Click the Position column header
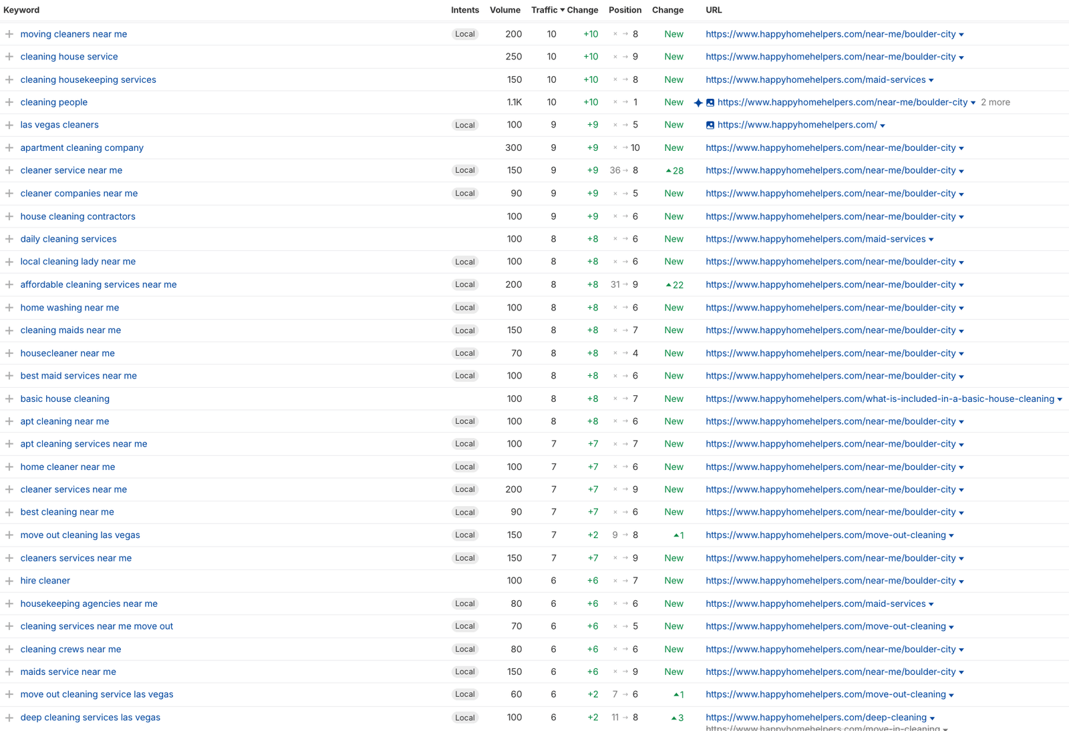The height and width of the screenshot is (731, 1069). coord(625,10)
